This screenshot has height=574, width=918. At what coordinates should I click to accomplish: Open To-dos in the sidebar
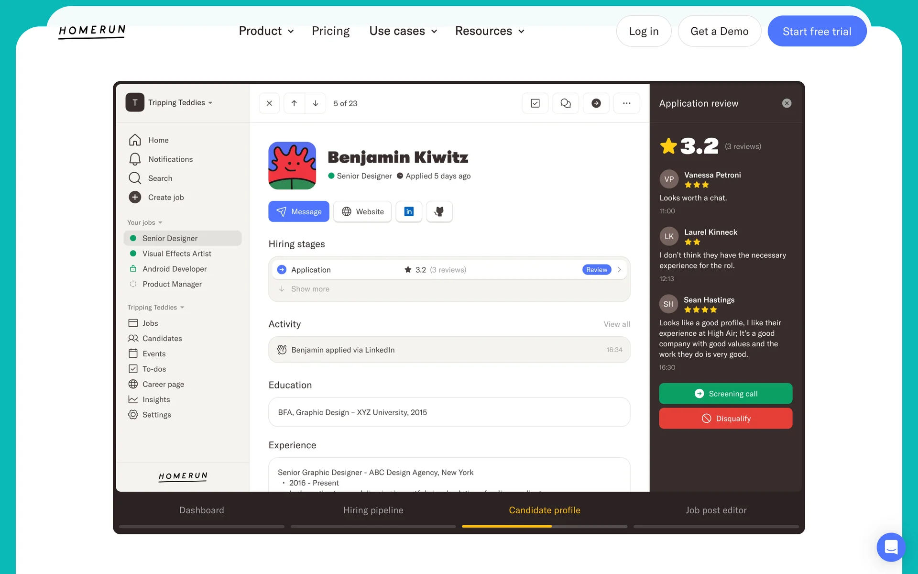pyautogui.click(x=154, y=369)
